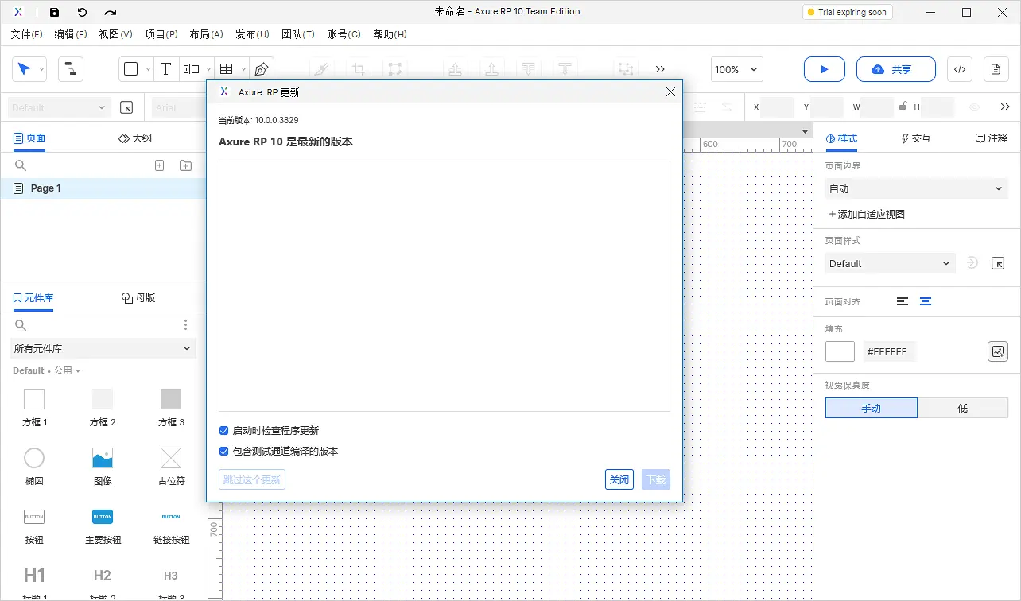This screenshot has width=1021, height=601.
Task: Uncheck 启动时检查程序更新 in the update dialog
Action: (223, 430)
